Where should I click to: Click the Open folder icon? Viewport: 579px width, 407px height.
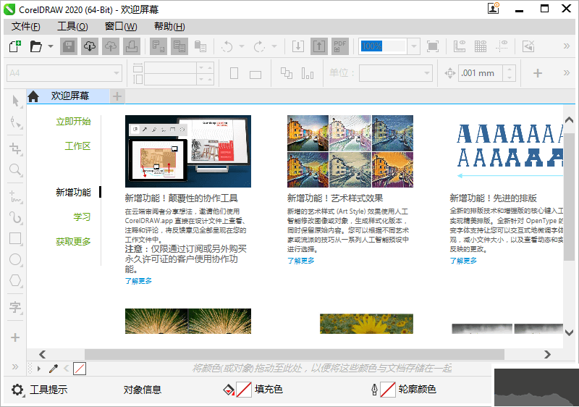(36, 46)
